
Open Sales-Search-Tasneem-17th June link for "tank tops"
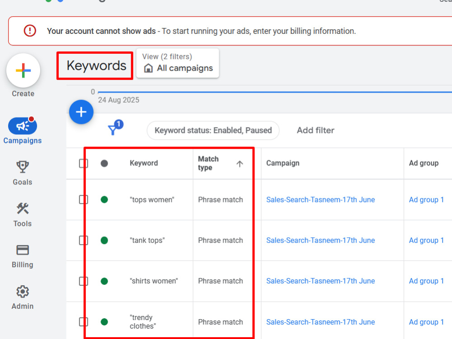[320, 240]
